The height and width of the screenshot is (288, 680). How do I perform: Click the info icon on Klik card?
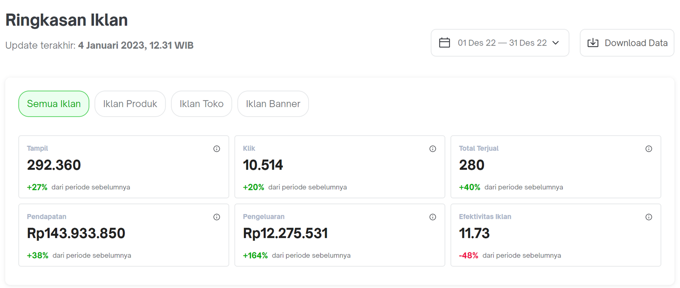point(433,149)
